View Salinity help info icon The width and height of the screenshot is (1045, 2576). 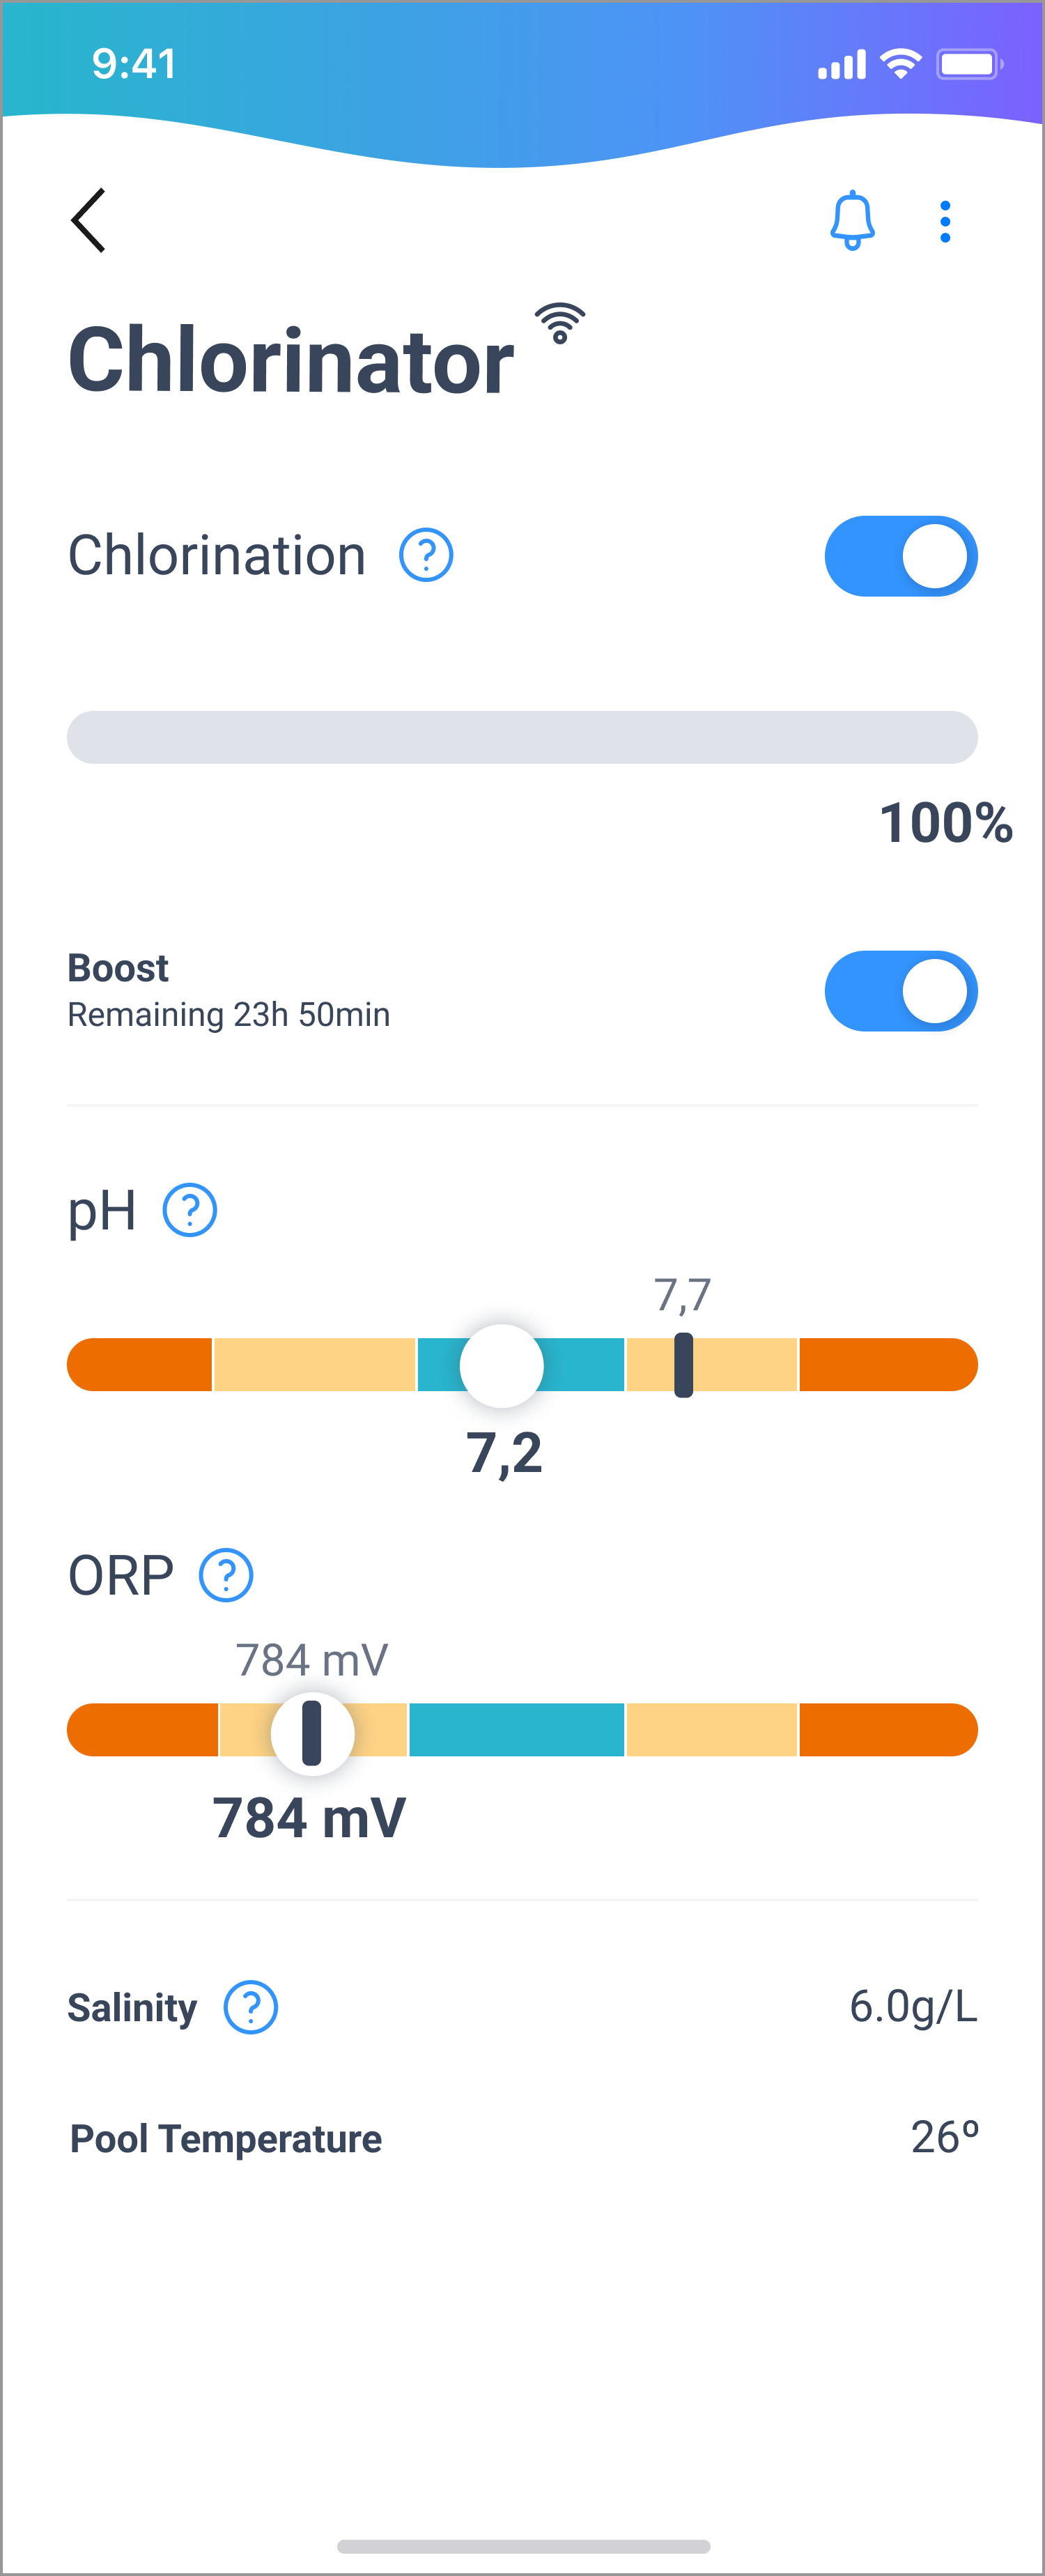point(250,2007)
